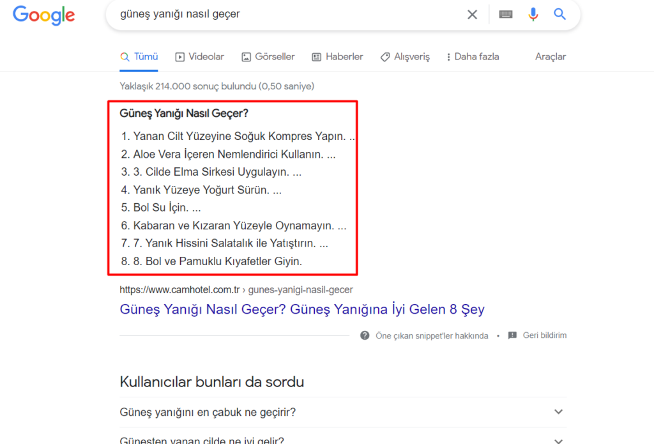654x444 pixels.
Task: Open the Alışveriş tab
Action: (405, 57)
